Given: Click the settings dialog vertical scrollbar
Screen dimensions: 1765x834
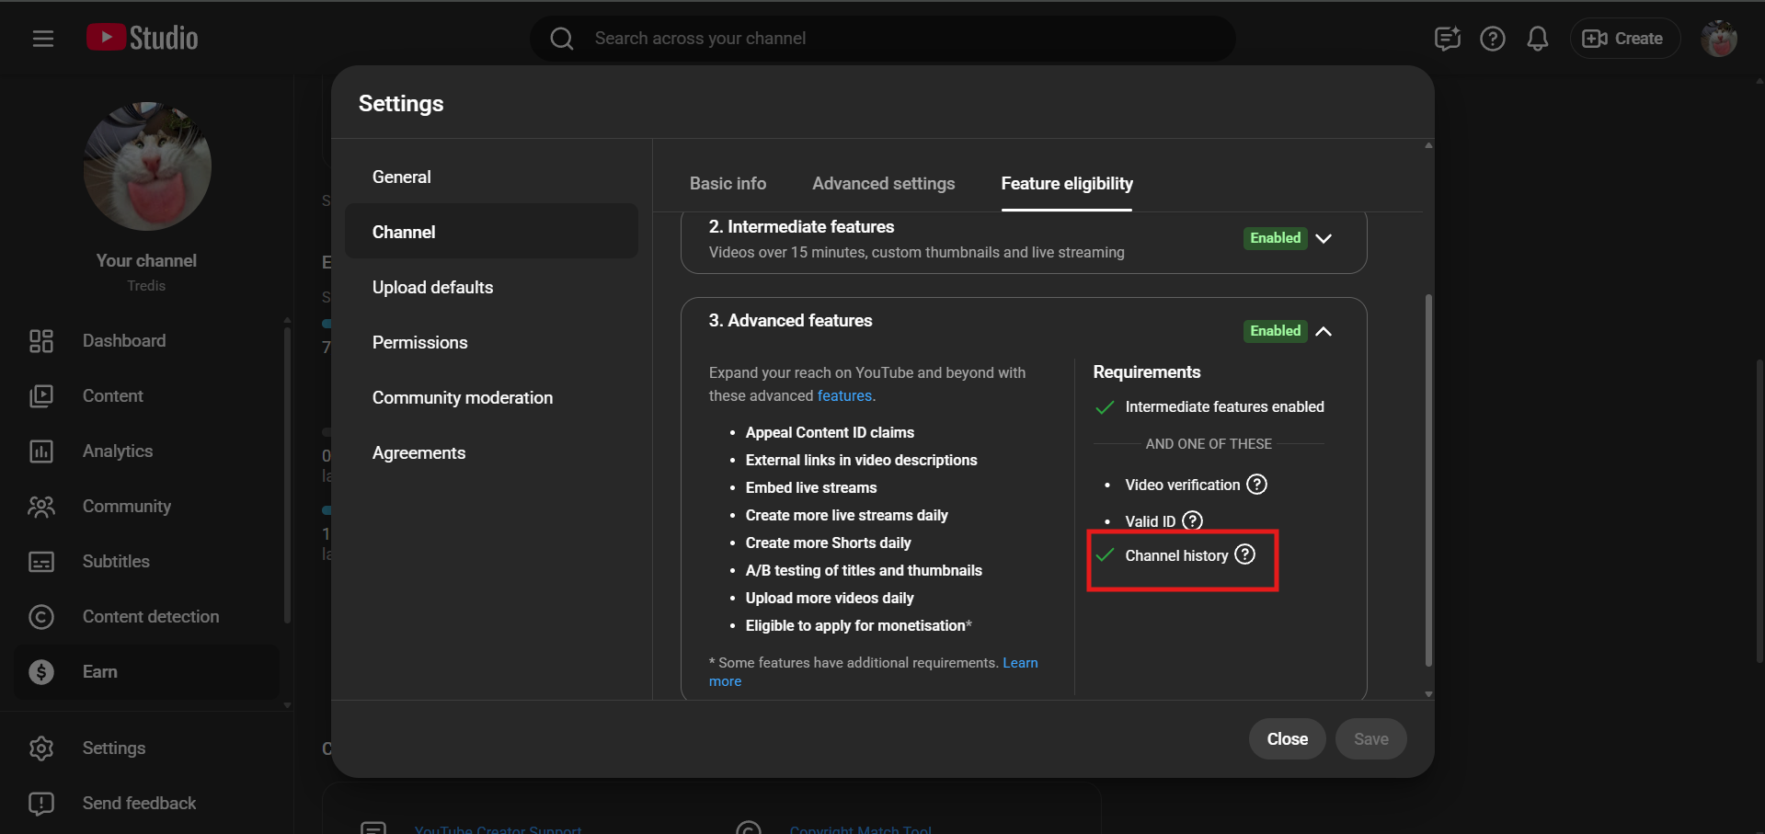Looking at the screenshot, I should coord(1427,478).
